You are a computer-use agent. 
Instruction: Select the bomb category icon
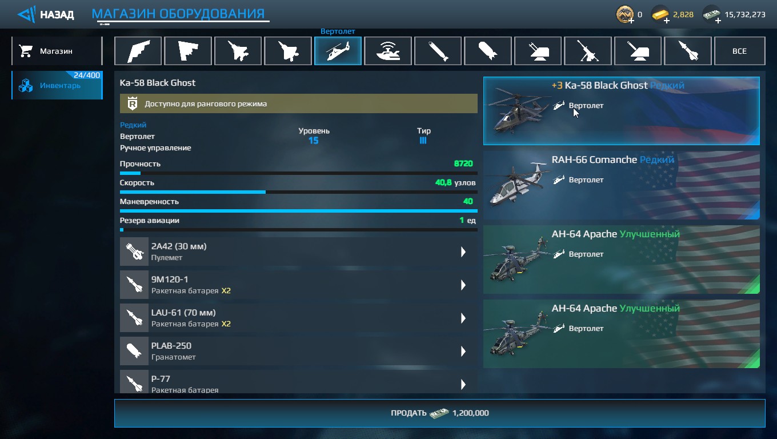coord(488,51)
